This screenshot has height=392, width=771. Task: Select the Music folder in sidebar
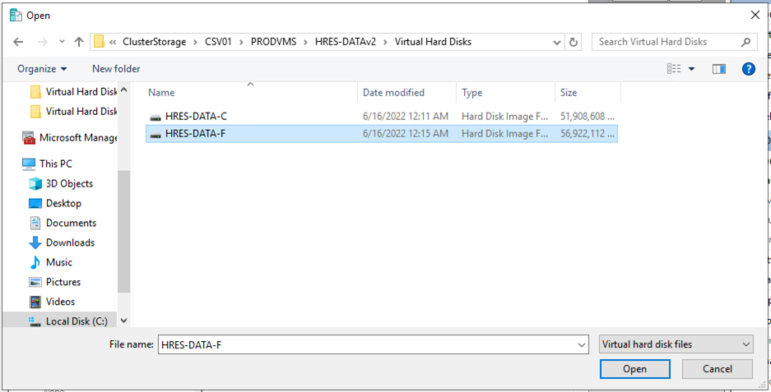(58, 262)
